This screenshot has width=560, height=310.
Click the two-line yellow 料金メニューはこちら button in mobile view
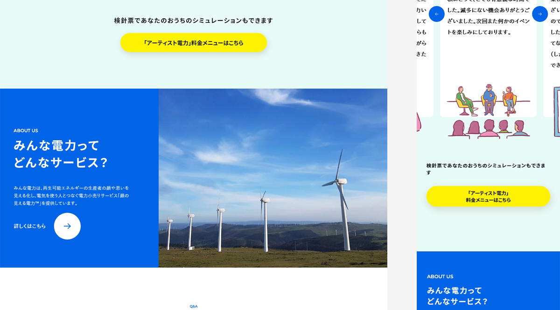tap(488, 196)
